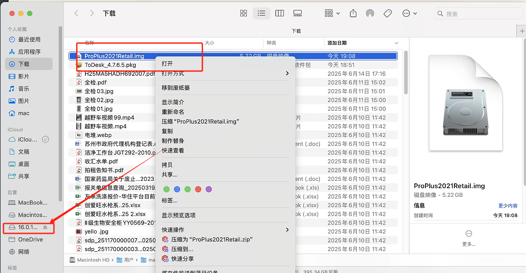This screenshot has height=273, width=526.
Task: Click the 更多 button in preview pane
Action: pos(469,237)
